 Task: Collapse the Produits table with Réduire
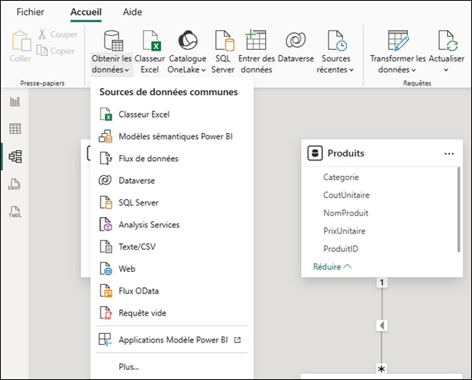pyautogui.click(x=332, y=267)
